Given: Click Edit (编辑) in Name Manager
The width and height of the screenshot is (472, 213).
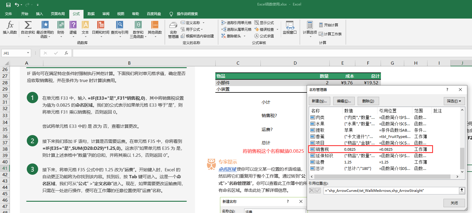Looking at the screenshot, I should click(x=344, y=101).
